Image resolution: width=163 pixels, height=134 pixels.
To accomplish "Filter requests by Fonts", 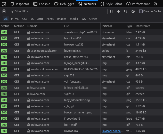I will pos(50,19).
